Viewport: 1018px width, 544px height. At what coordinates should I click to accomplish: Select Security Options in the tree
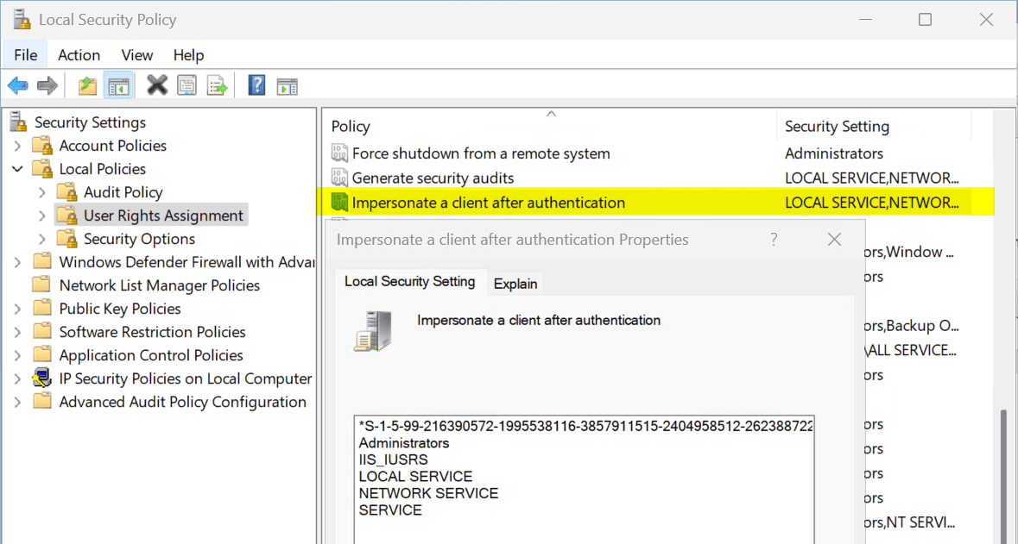(x=139, y=239)
